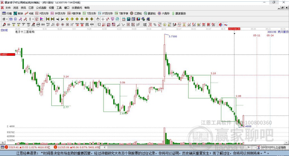The height and width of the screenshot is (156, 289).
Task: Open the 六角形 tool
Action: (164, 14)
